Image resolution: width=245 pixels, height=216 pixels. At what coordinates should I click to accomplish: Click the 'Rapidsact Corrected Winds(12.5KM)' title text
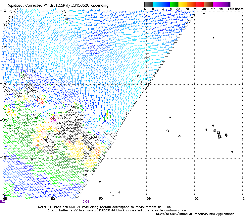(38, 6)
